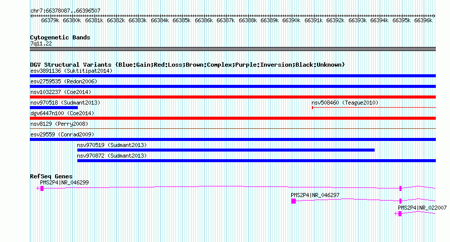The image size is (450, 242).
Task: Click the 66390k ruler tick label
Action: (291, 20)
